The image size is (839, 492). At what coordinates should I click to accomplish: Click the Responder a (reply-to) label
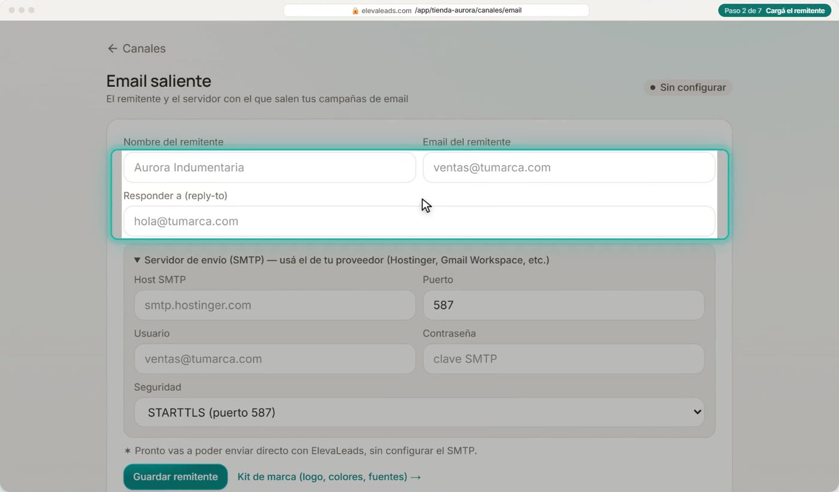pyautogui.click(x=176, y=196)
